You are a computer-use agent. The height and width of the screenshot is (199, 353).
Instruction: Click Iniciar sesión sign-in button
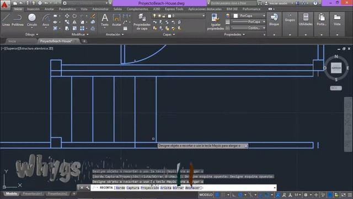279,3
